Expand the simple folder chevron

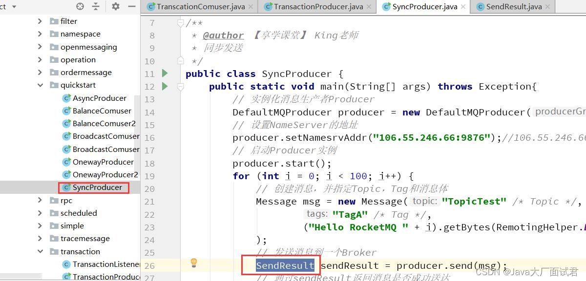pyautogui.click(x=40, y=225)
